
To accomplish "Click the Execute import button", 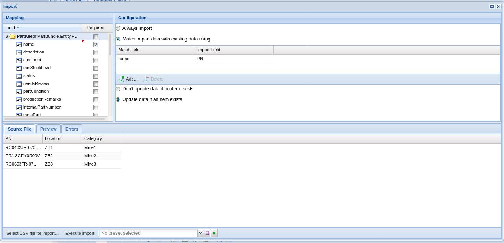I will (80, 233).
